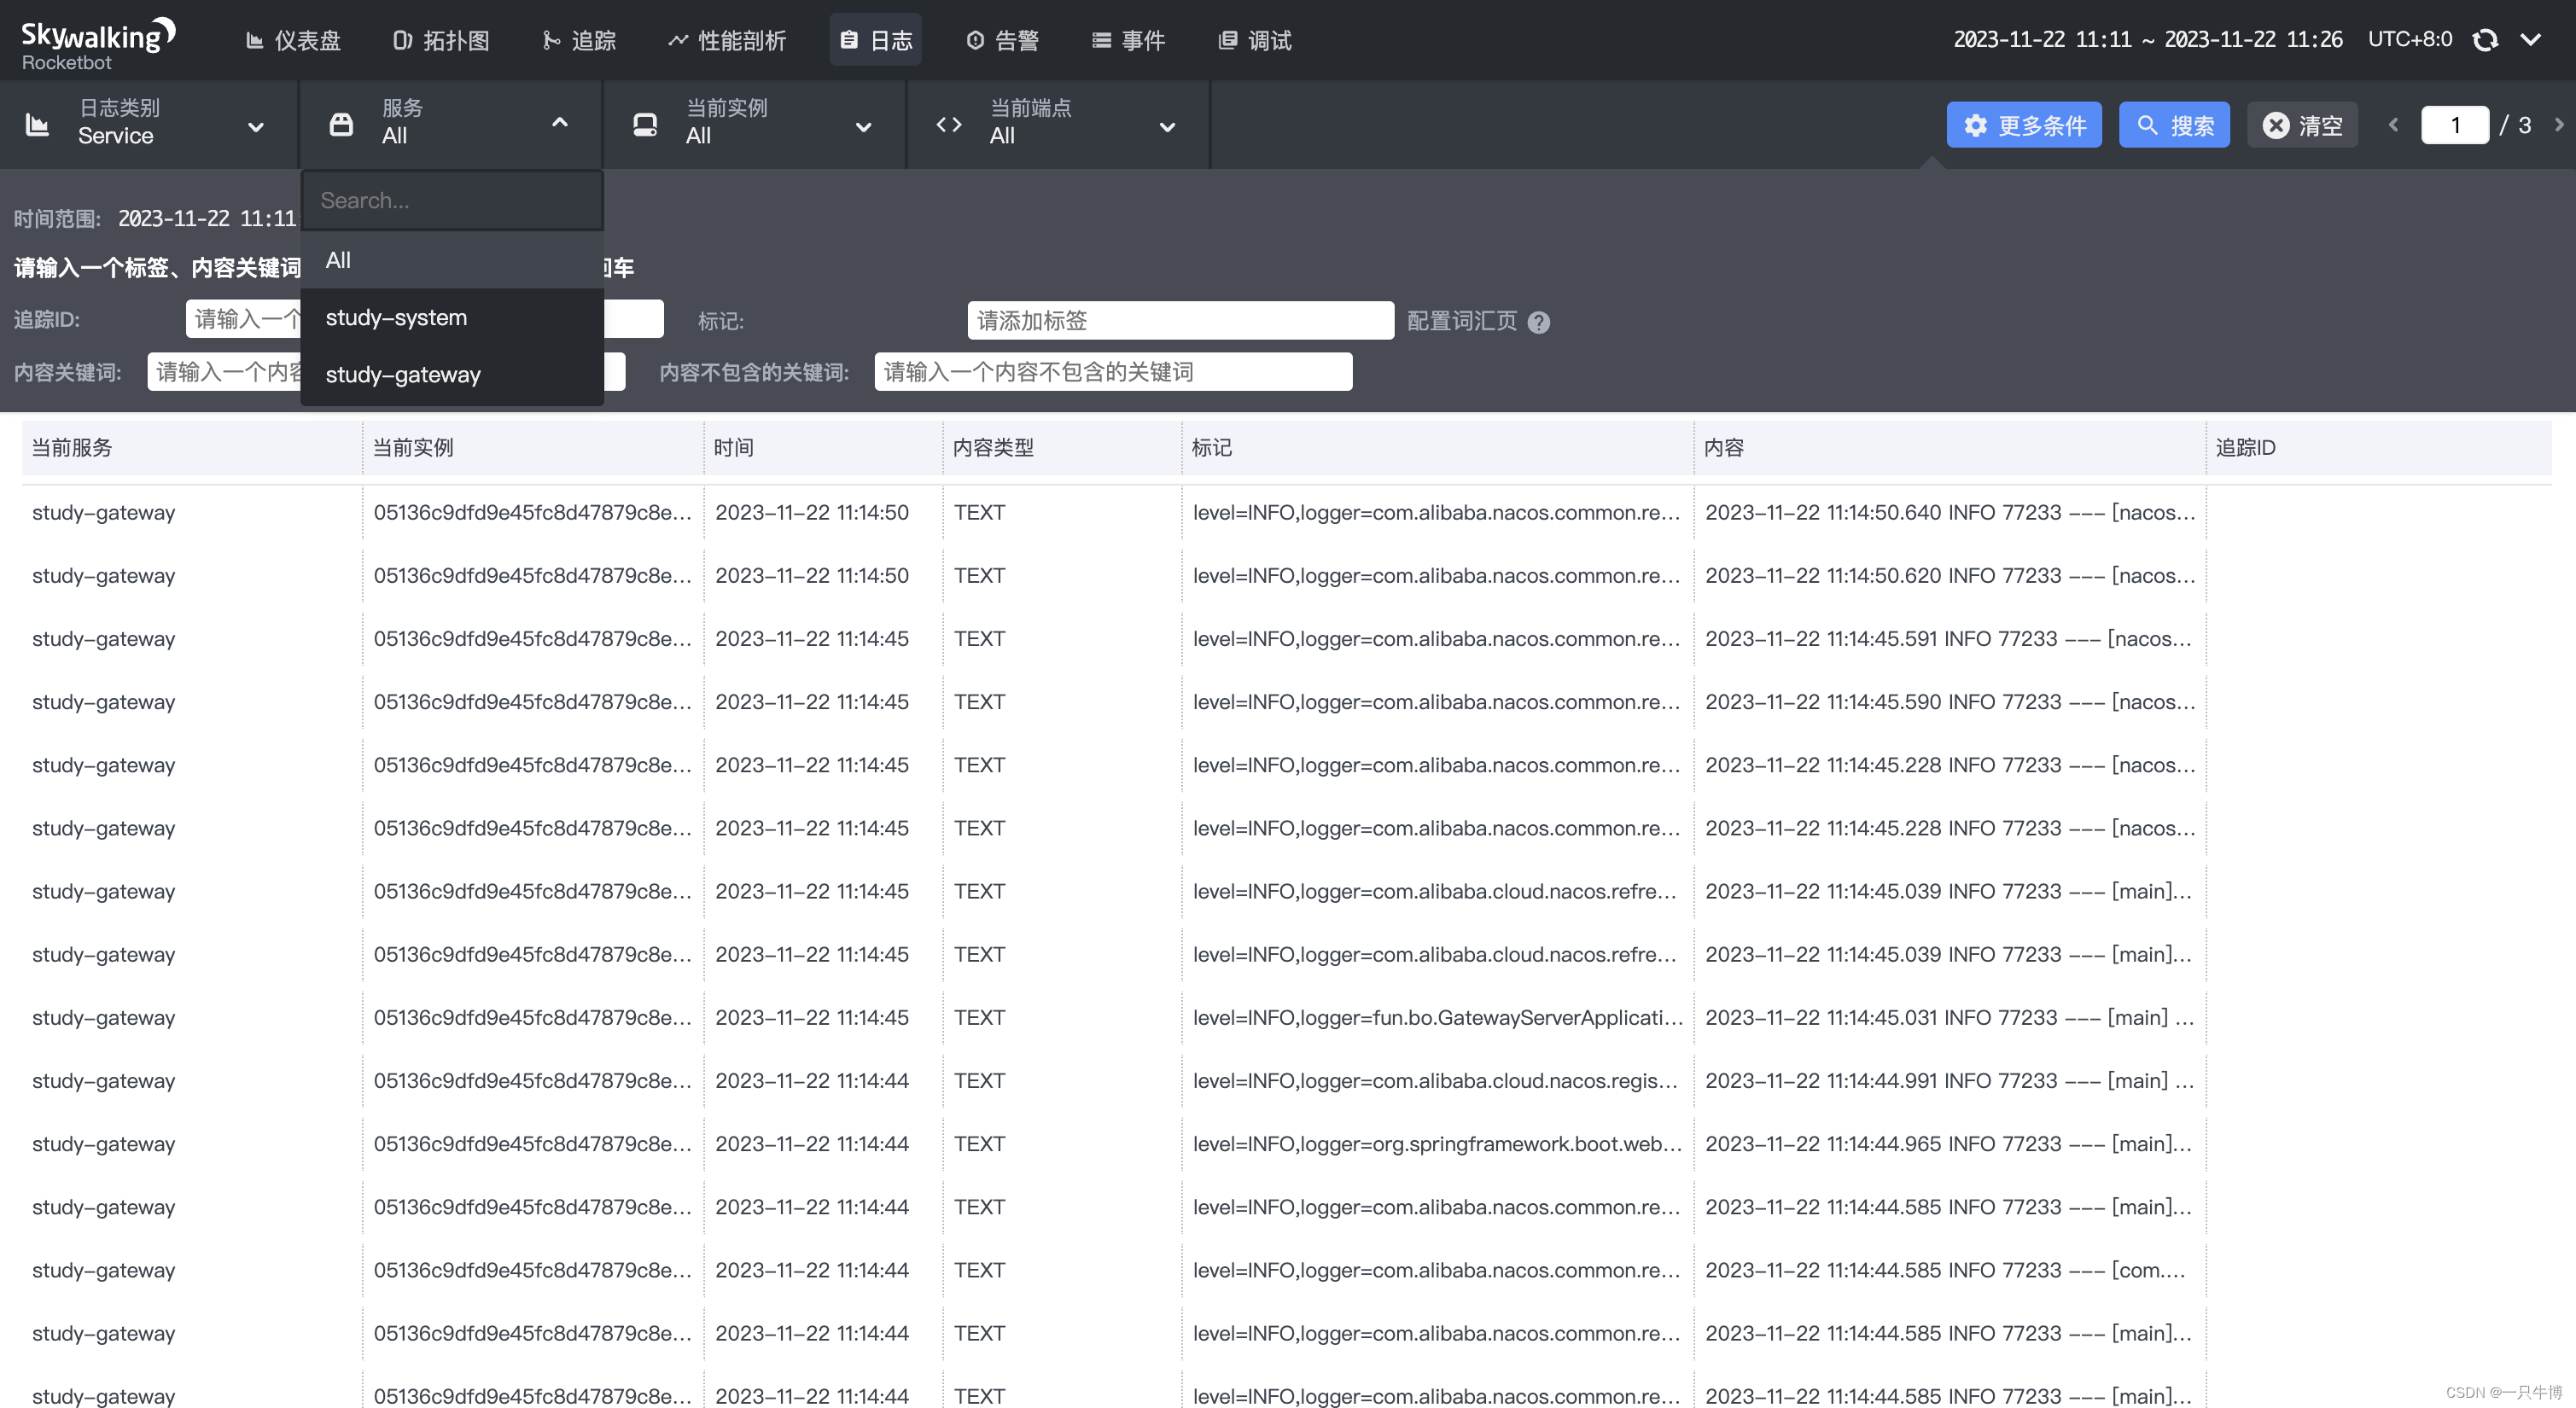
Task: Open the 事件 events list icon
Action: pos(1101,40)
